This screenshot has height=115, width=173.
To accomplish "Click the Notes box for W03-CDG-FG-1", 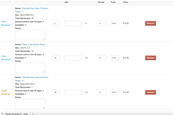I will [30, 35].
